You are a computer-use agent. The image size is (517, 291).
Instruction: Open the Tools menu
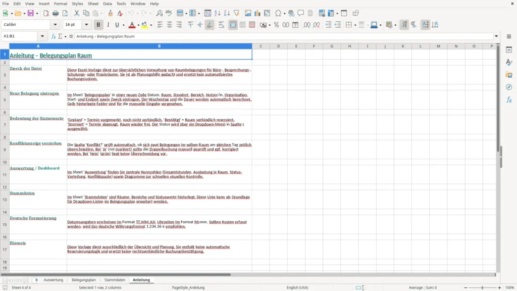121,4
